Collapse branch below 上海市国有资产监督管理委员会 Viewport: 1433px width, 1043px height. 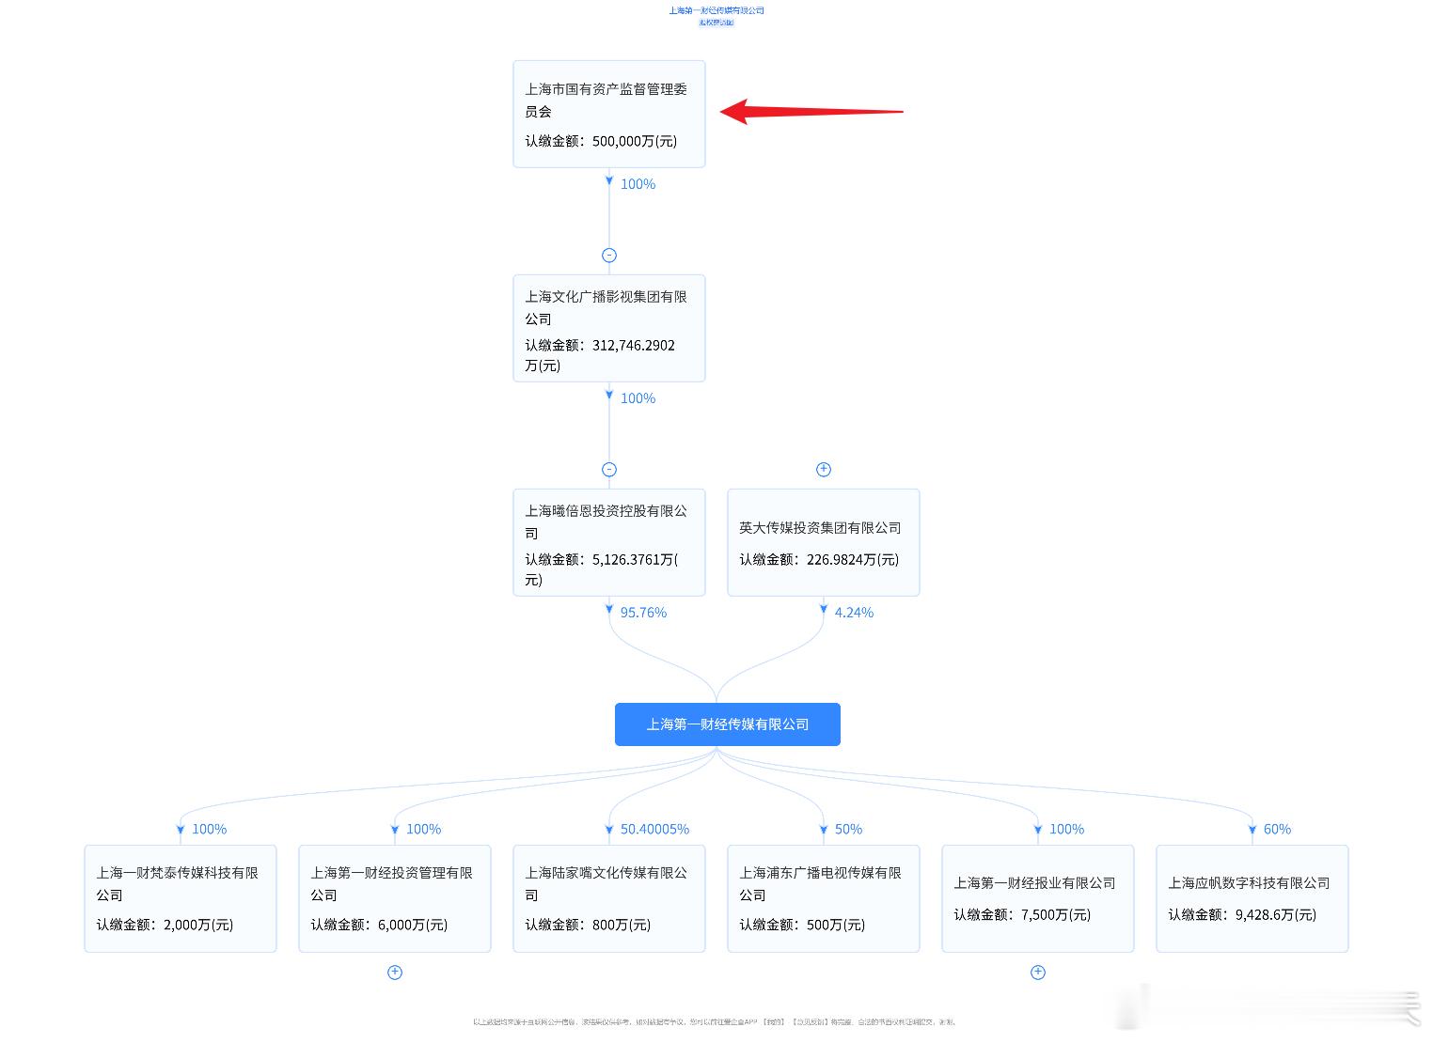[609, 256]
